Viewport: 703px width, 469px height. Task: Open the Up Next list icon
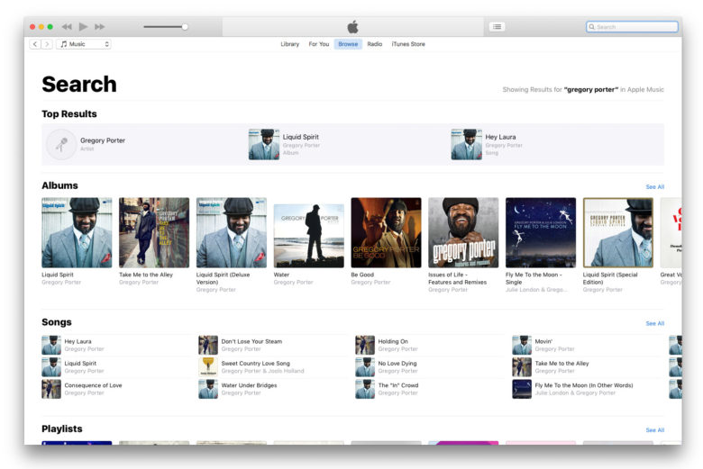pos(497,27)
